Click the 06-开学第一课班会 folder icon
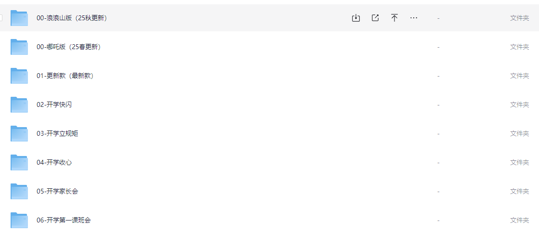 pyautogui.click(x=19, y=220)
